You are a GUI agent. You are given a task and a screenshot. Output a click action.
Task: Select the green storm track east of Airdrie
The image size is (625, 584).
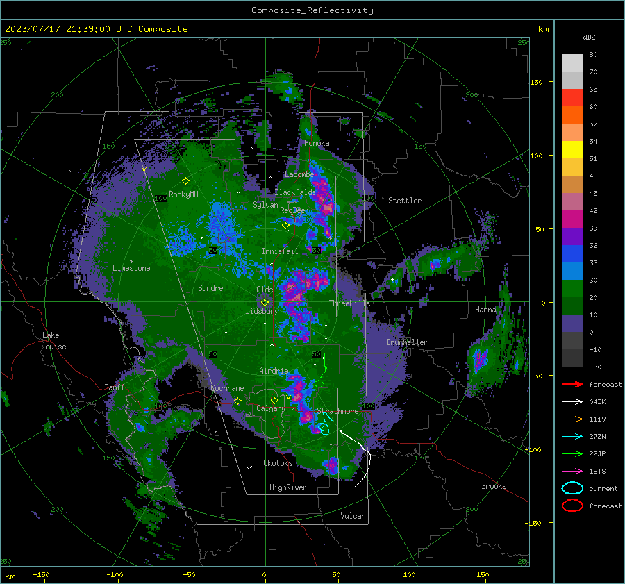pos(322,371)
